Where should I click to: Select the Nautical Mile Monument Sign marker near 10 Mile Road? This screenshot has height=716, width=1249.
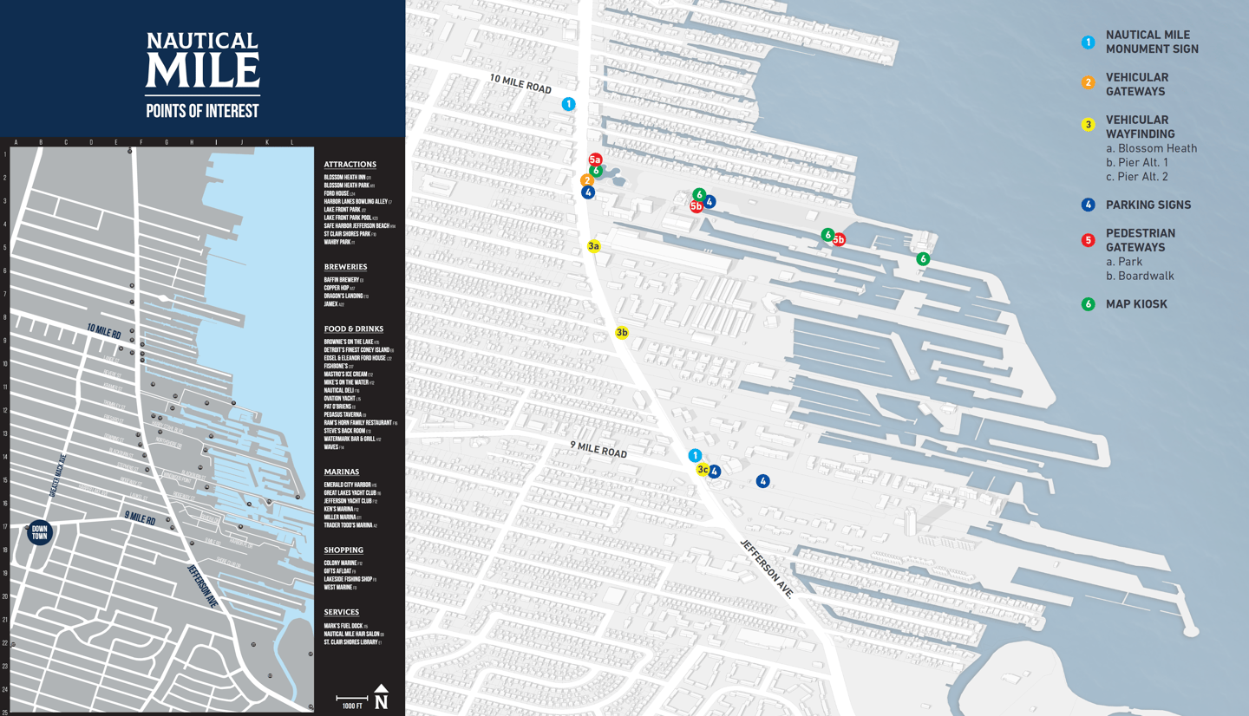(x=569, y=102)
